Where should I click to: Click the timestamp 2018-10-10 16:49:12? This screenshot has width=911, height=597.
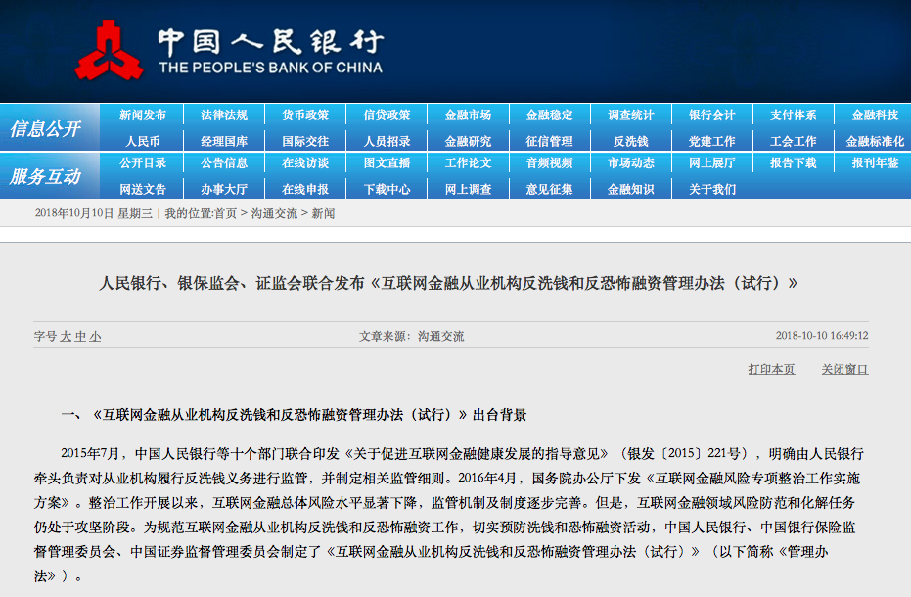click(x=822, y=336)
